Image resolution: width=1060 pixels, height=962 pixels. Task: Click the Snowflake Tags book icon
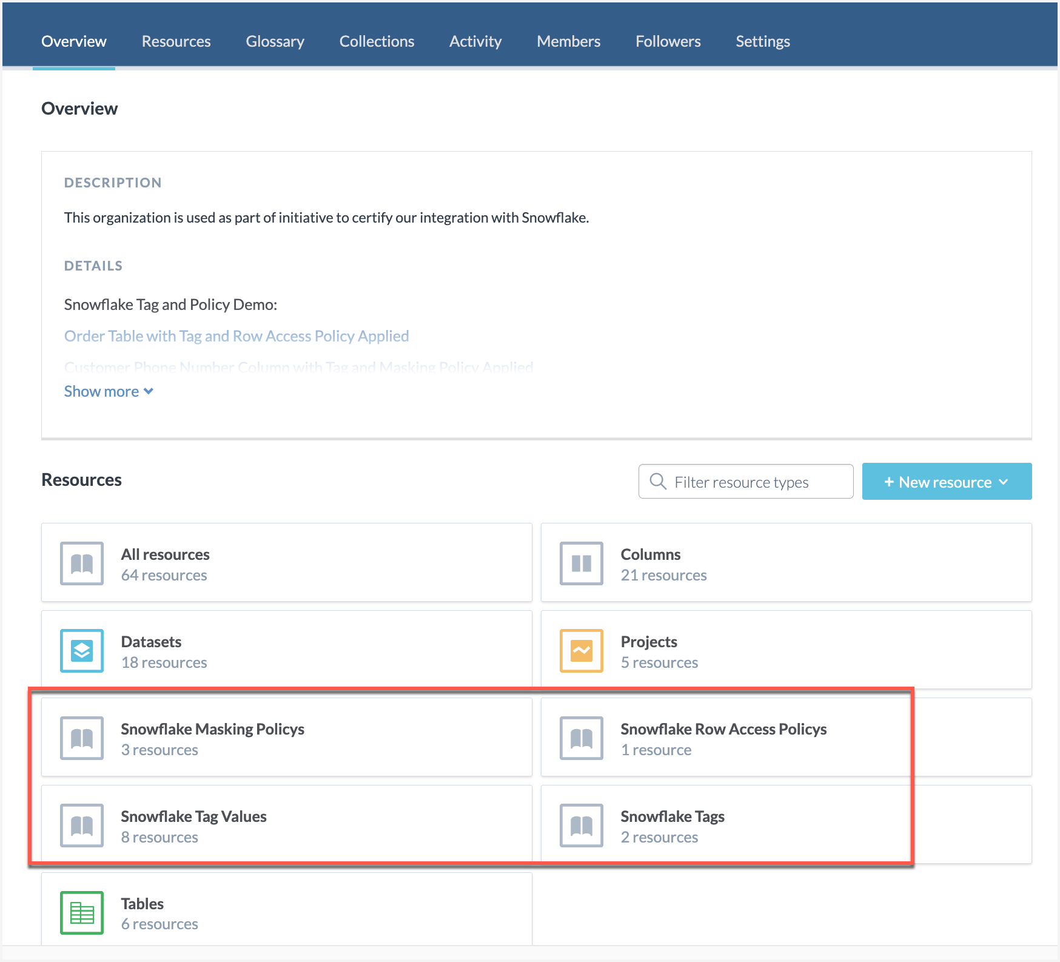point(582,826)
